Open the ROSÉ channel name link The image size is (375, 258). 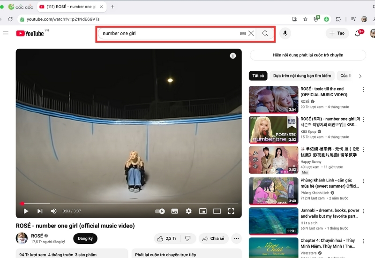(x=37, y=236)
